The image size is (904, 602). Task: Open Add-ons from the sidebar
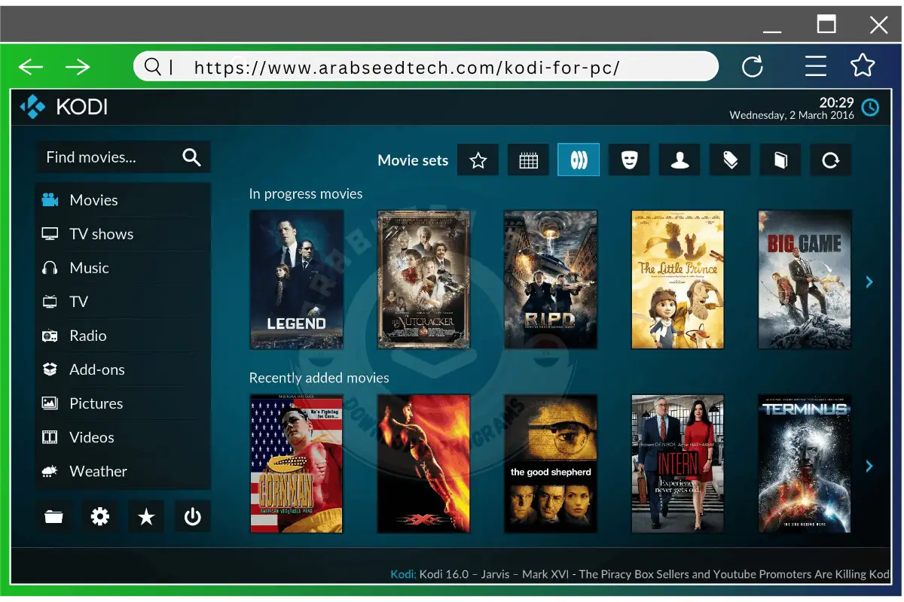click(96, 369)
